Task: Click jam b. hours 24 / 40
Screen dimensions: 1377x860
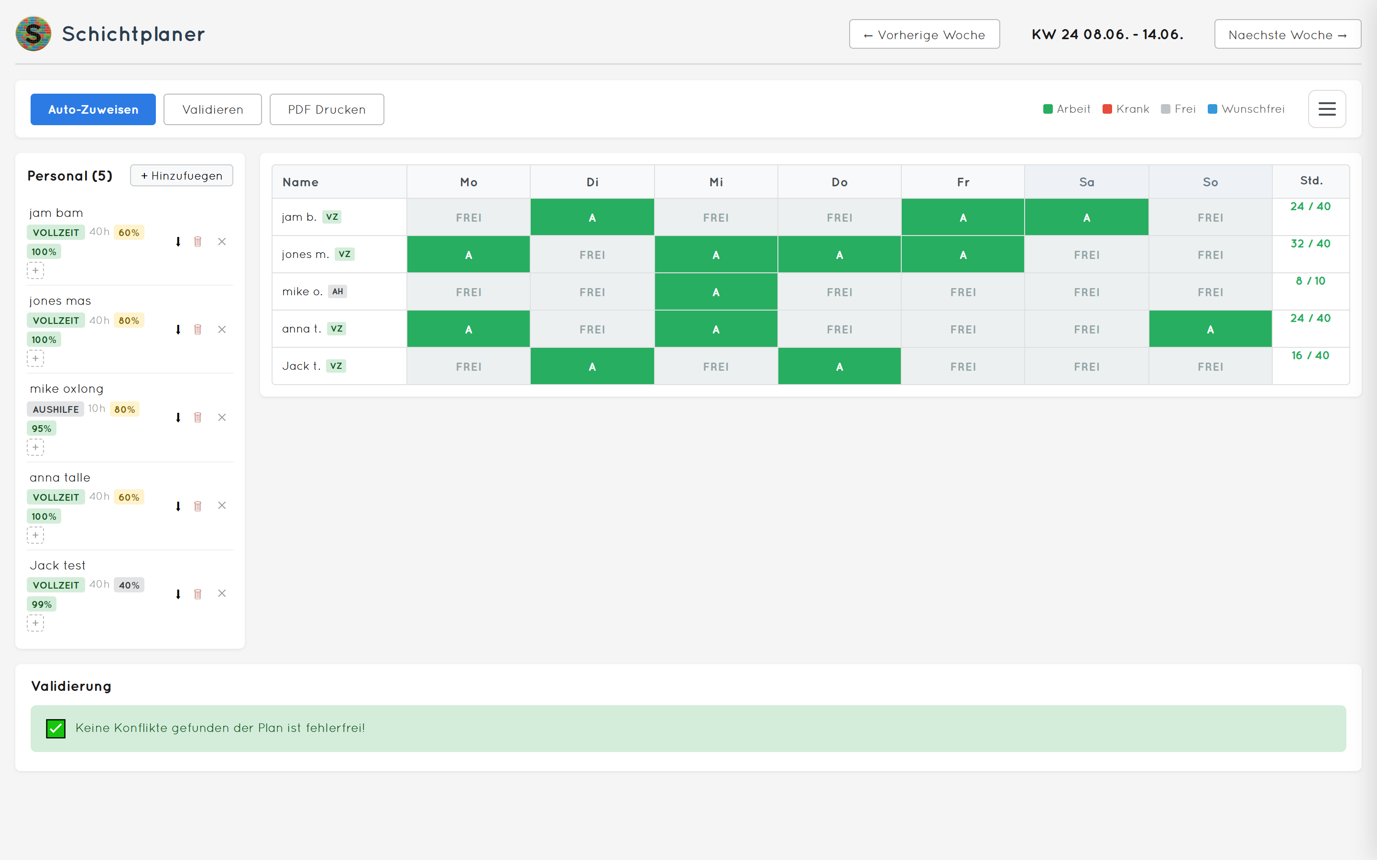Action: coord(1311,206)
